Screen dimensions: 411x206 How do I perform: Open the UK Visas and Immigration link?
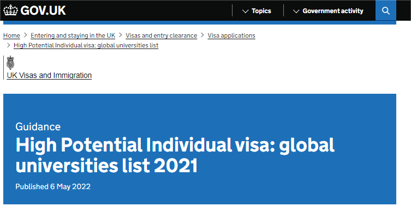click(49, 75)
